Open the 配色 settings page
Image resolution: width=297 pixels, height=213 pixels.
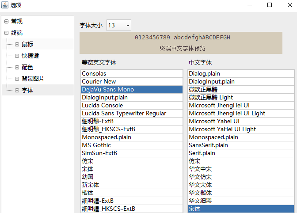pos(27,67)
